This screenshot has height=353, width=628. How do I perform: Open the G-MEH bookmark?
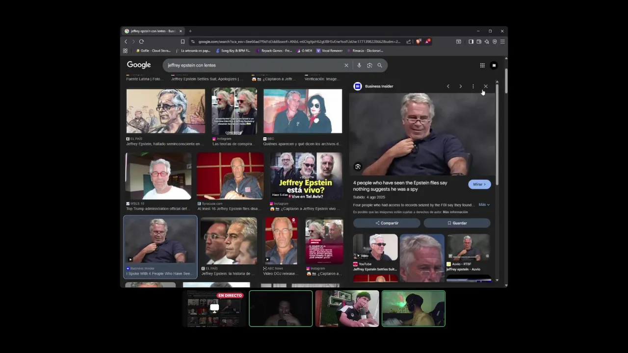[x=304, y=50]
